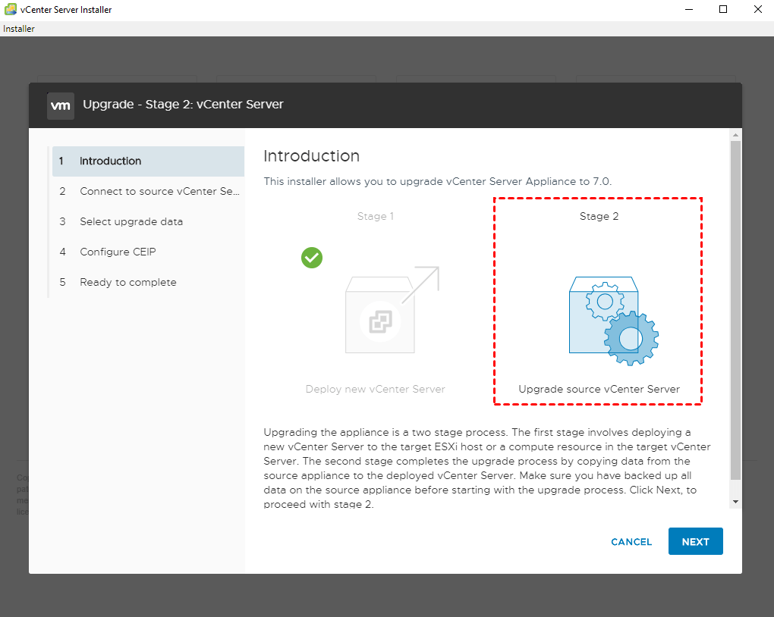Click the vertical scrollbar thumb in dialog

735,310
